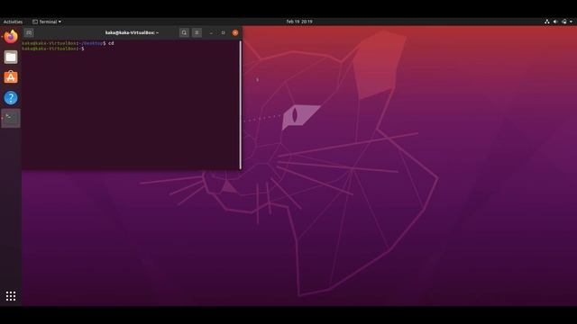Maximize the terminal window

tap(223, 32)
